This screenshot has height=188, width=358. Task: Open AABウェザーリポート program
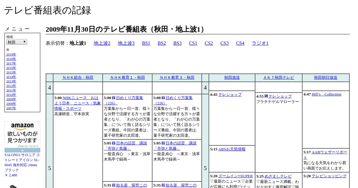pyautogui.click(x=325, y=155)
